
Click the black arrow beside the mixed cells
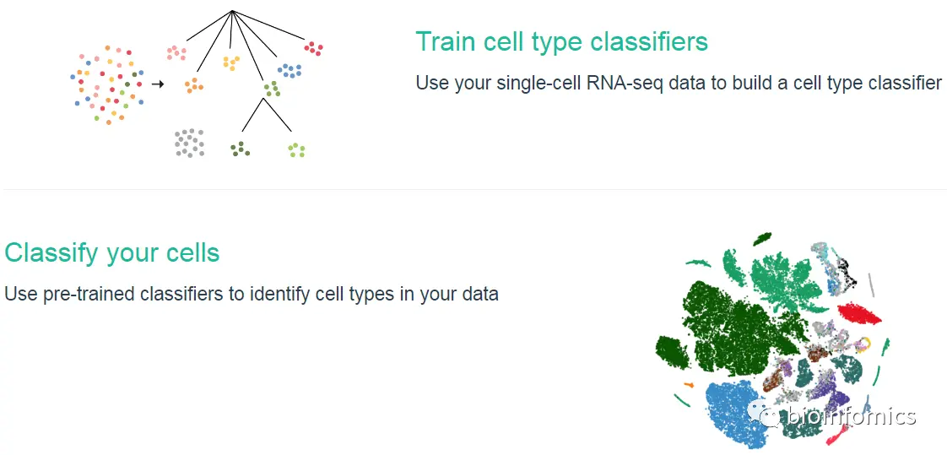coord(158,84)
